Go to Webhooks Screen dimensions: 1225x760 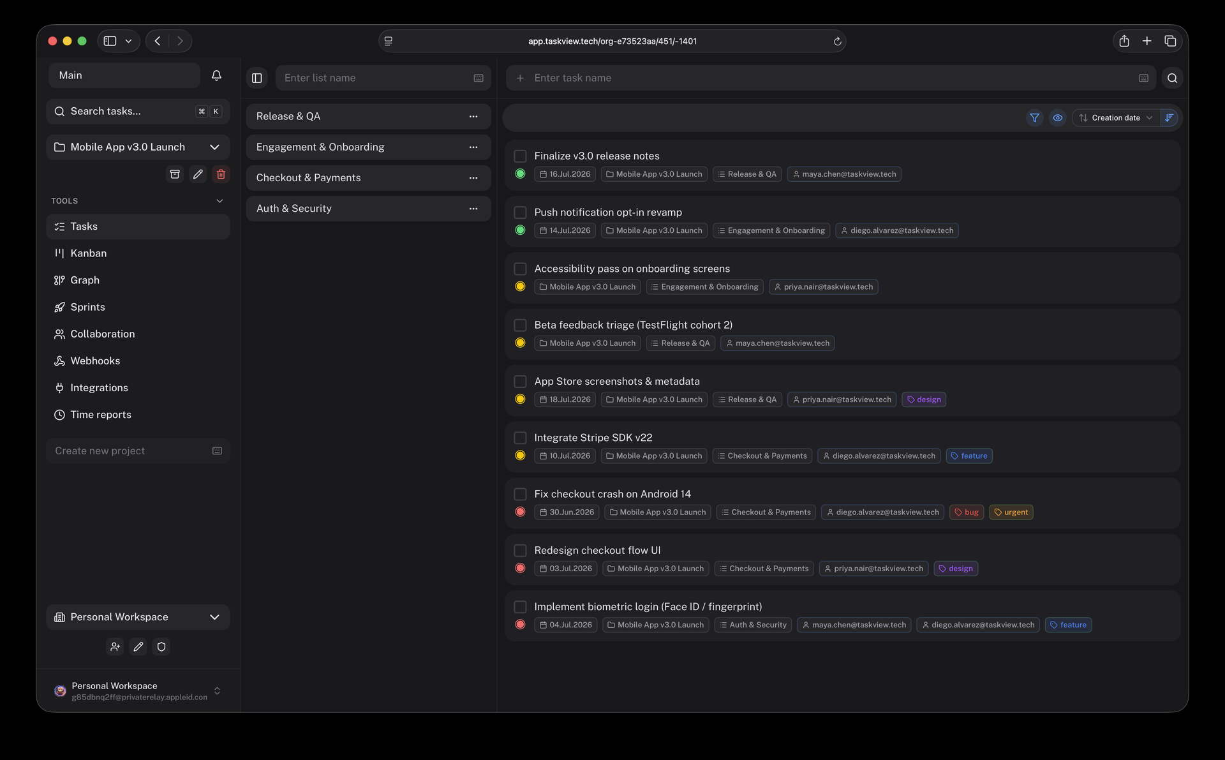coord(138,361)
